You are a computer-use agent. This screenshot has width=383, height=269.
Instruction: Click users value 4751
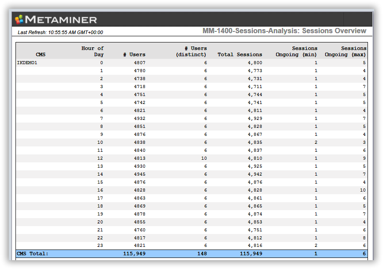pyautogui.click(x=140, y=95)
